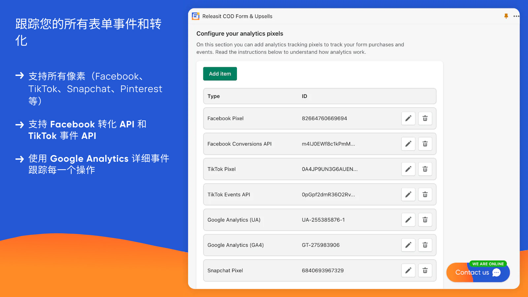
Task: Select the ID value 0A4JP9UN3G6AUEN...
Action: 330,169
